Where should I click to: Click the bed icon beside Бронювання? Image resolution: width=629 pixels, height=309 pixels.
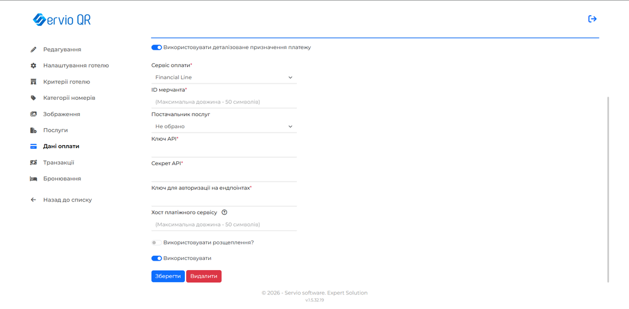(34, 179)
